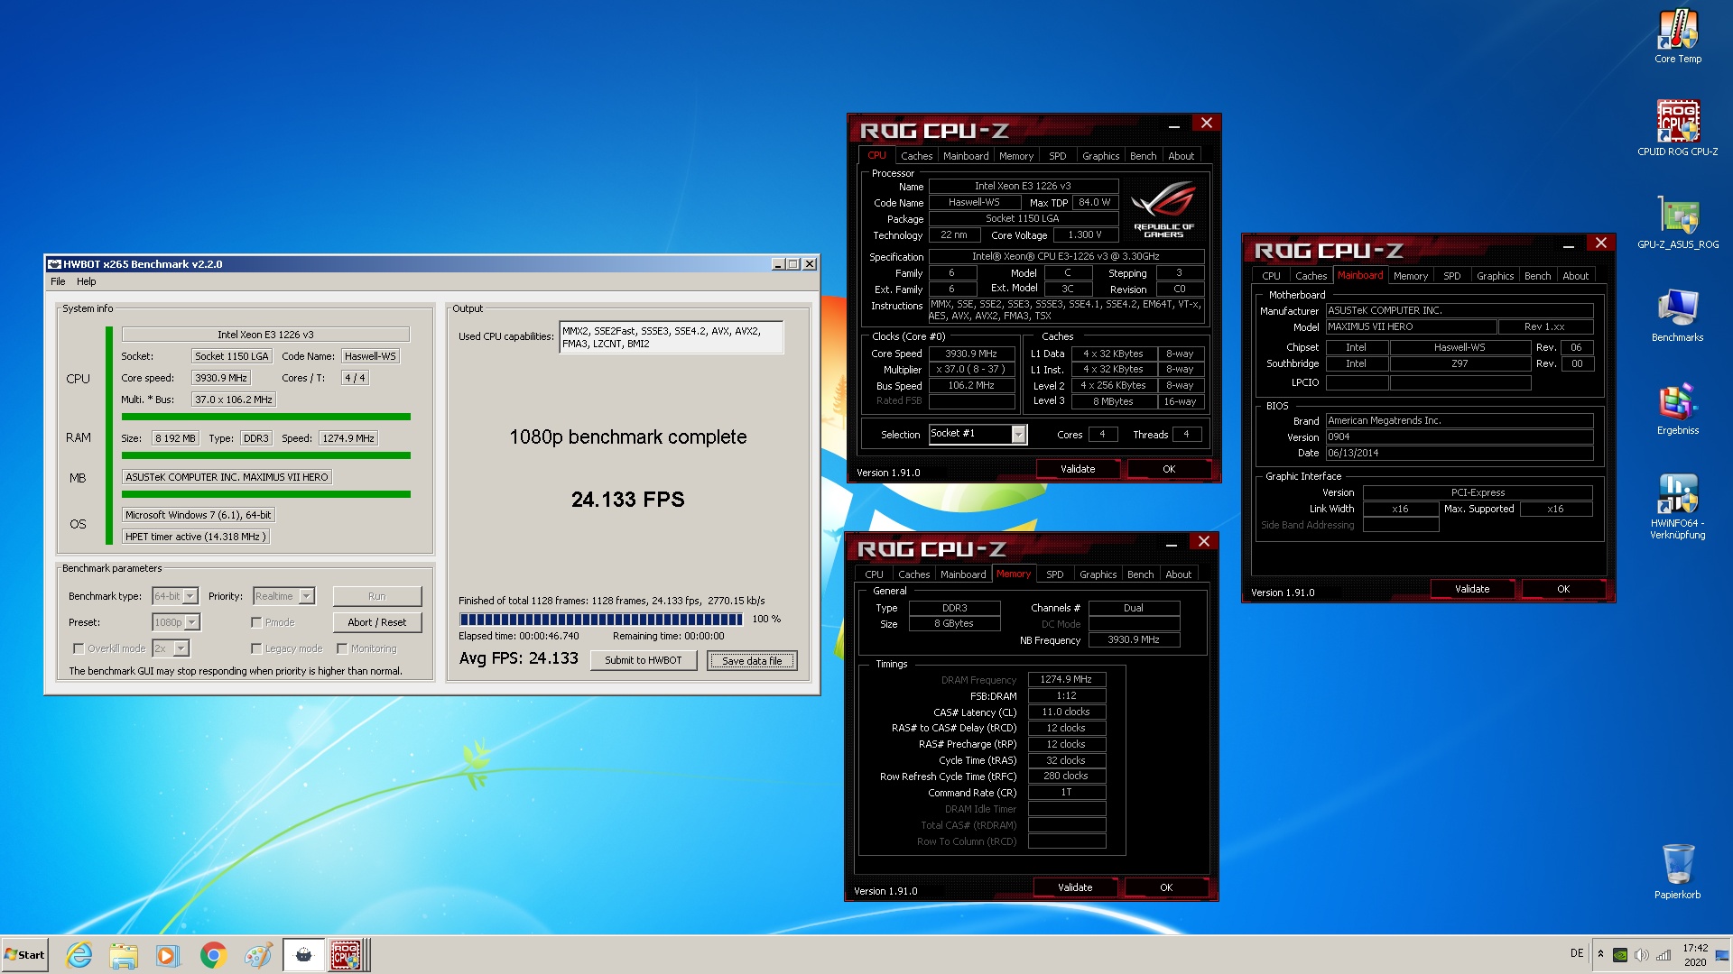Click the BIOS Version 0904 field
1733x974 pixels.
[1459, 436]
